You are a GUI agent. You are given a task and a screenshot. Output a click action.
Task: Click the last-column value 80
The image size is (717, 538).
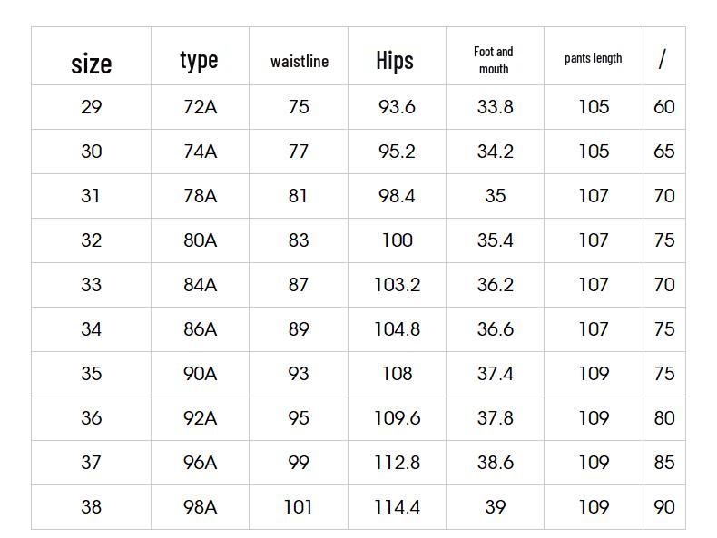[x=664, y=418]
